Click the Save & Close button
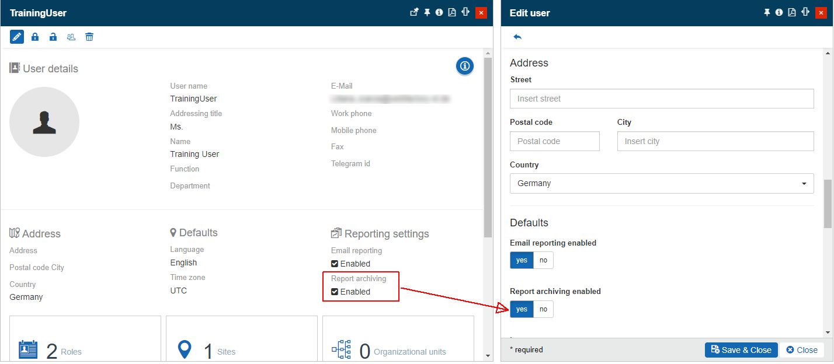 [x=741, y=350]
